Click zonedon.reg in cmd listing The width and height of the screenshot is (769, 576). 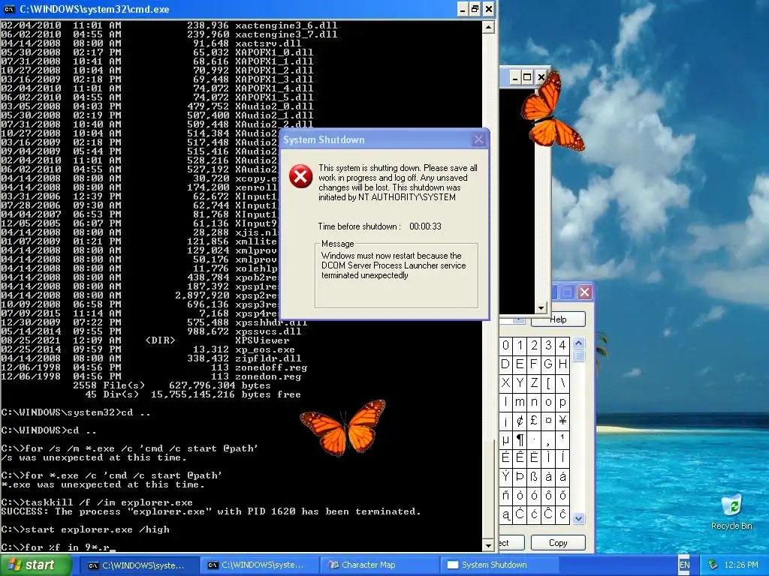click(x=268, y=376)
